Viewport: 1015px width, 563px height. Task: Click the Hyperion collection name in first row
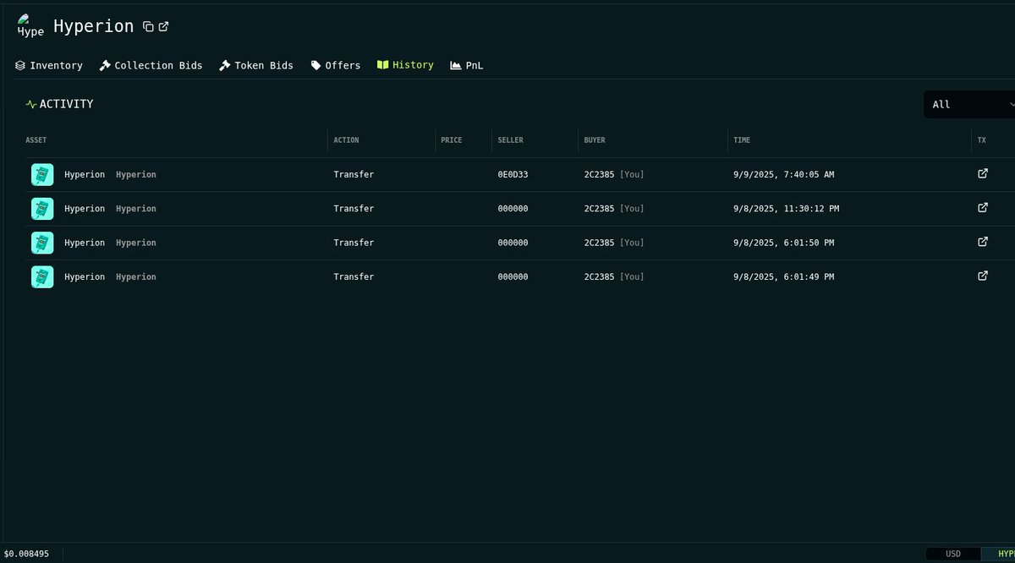136,174
